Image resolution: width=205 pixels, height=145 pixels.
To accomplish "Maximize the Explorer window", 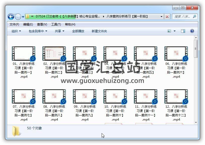I will (183, 8).
